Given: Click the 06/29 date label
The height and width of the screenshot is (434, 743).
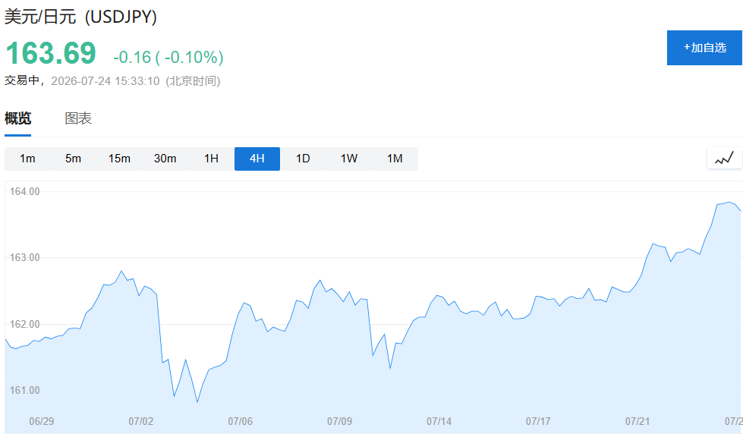Looking at the screenshot, I should [42, 421].
